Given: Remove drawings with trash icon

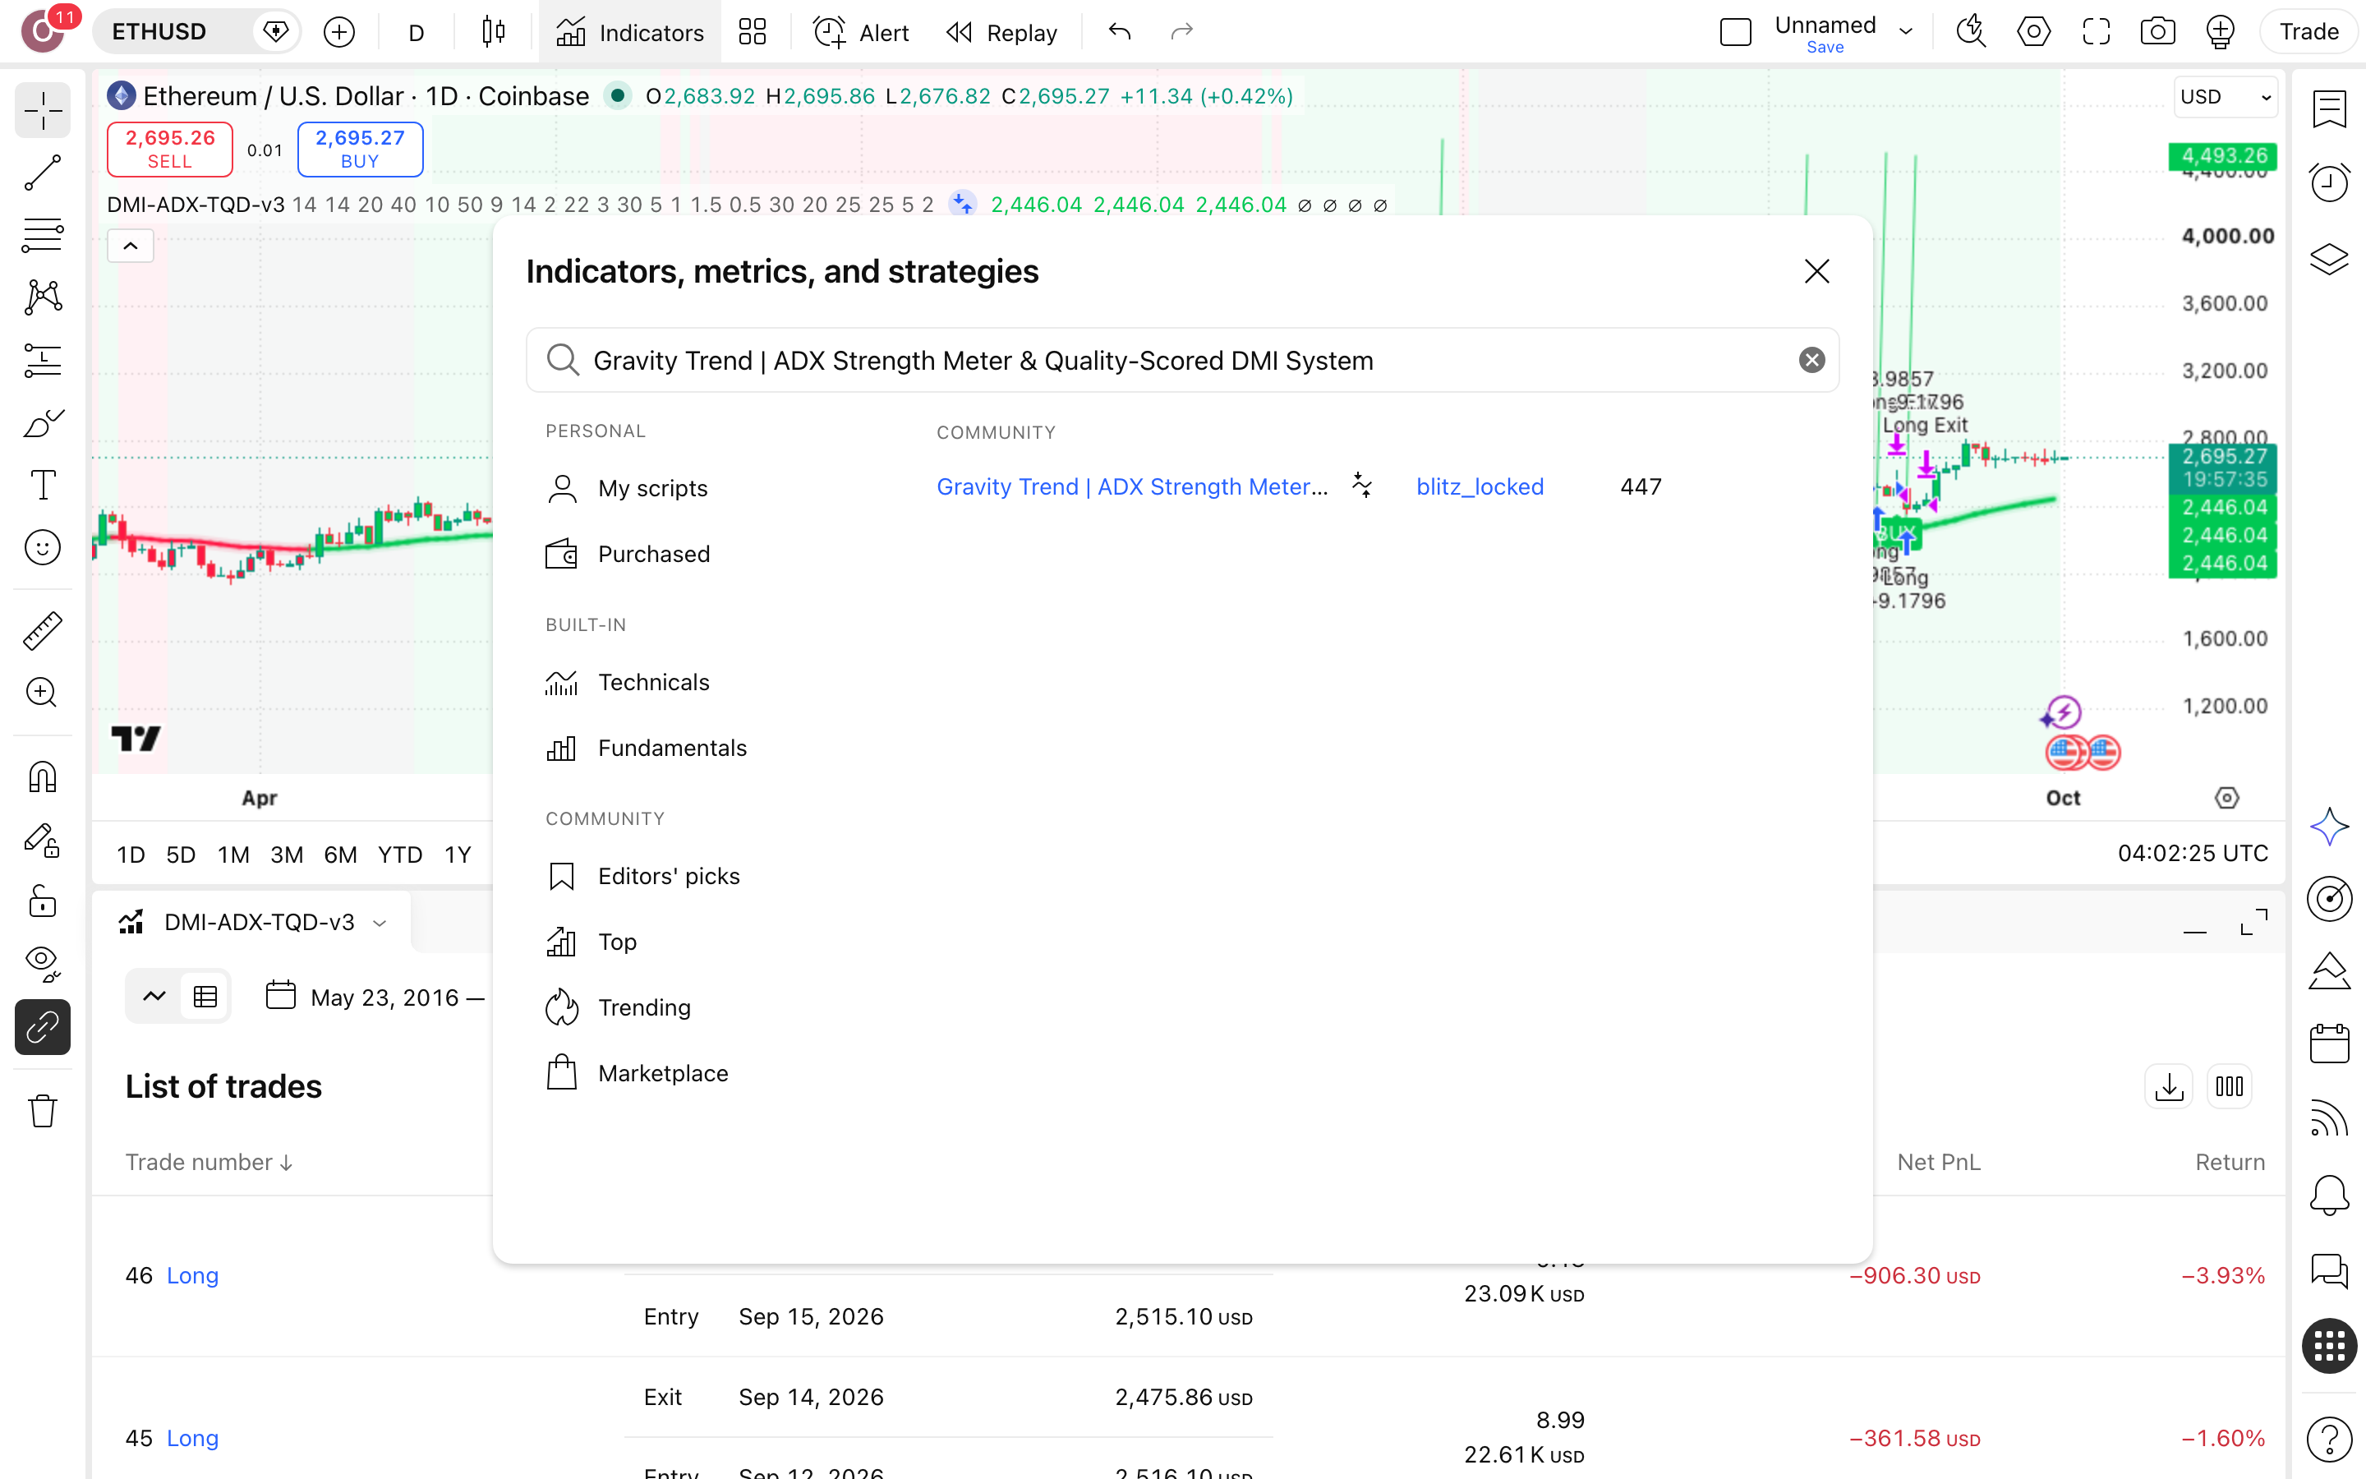Looking at the screenshot, I should click(x=42, y=1111).
